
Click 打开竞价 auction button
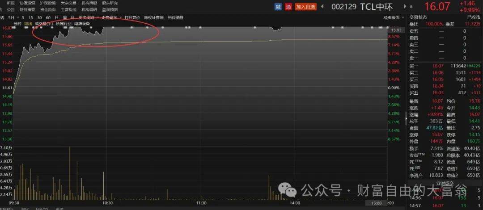click(132, 17)
